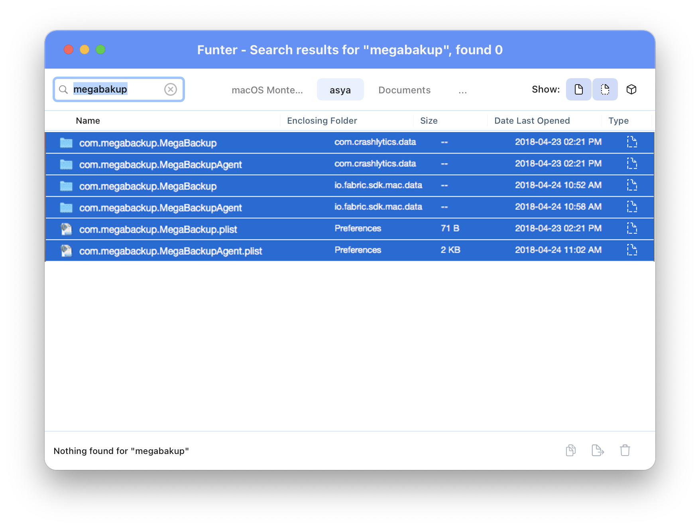Click the yellow minimize window button
The image size is (700, 529).
click(85, 49)
